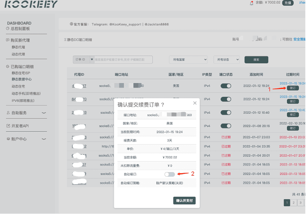Click the 添加时间 column header
The height and width of the screenshot is (214, 306).
click(x=256, y=75)
